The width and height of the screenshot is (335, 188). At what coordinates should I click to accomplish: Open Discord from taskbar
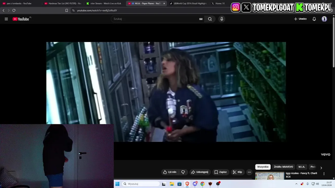[195, 184]
